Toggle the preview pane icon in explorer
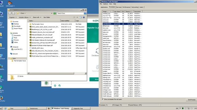The image size is (197, 110). [80, 17]
